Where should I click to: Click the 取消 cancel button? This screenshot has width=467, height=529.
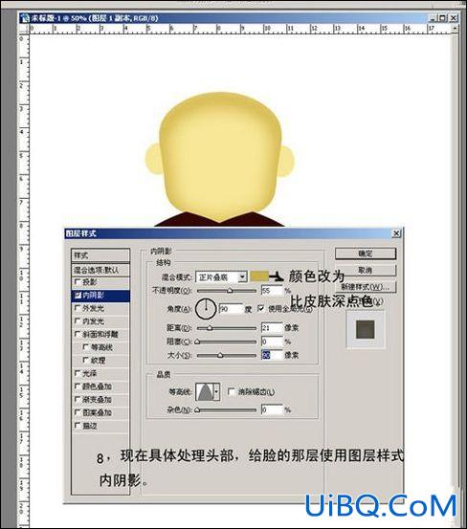click(366, 270)
